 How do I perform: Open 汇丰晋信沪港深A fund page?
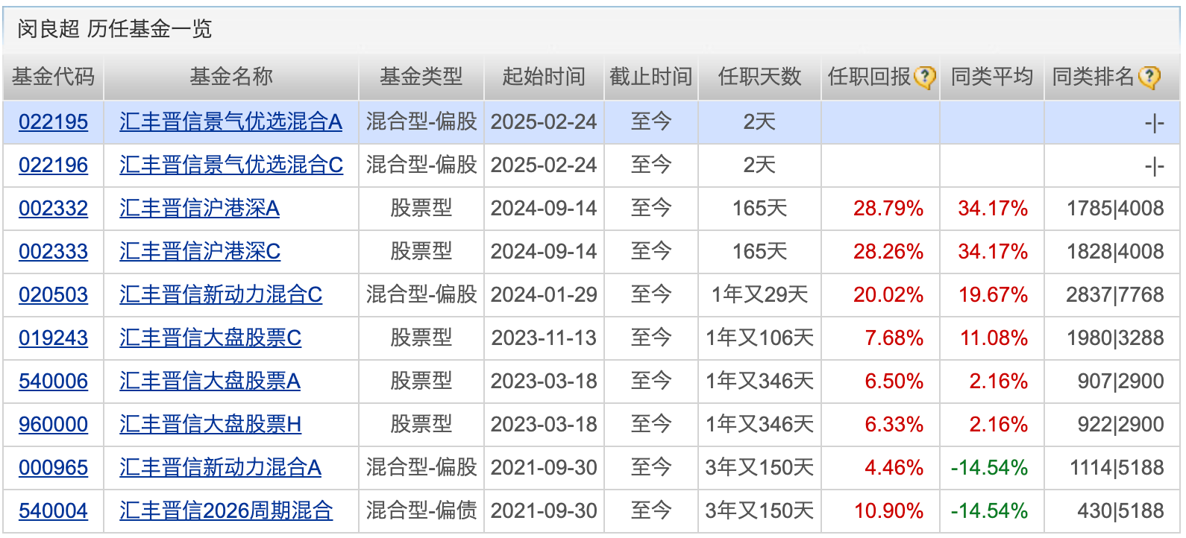pos(199,209)
